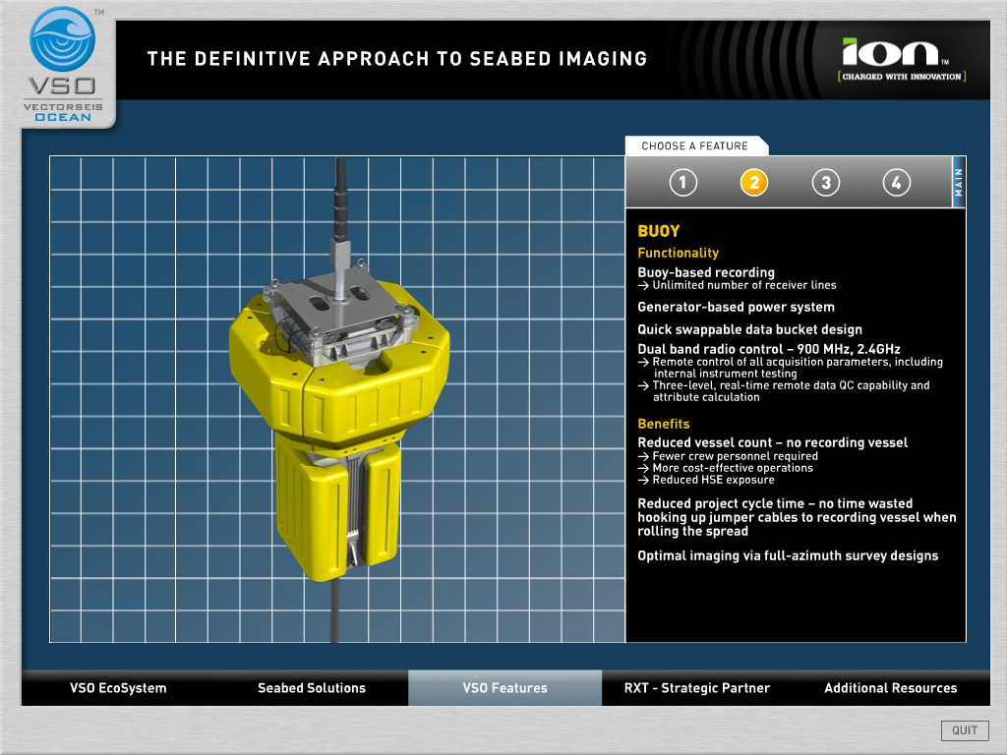Open Additional Resources section
1007x755 pixels.
click(x=890, y=688)
